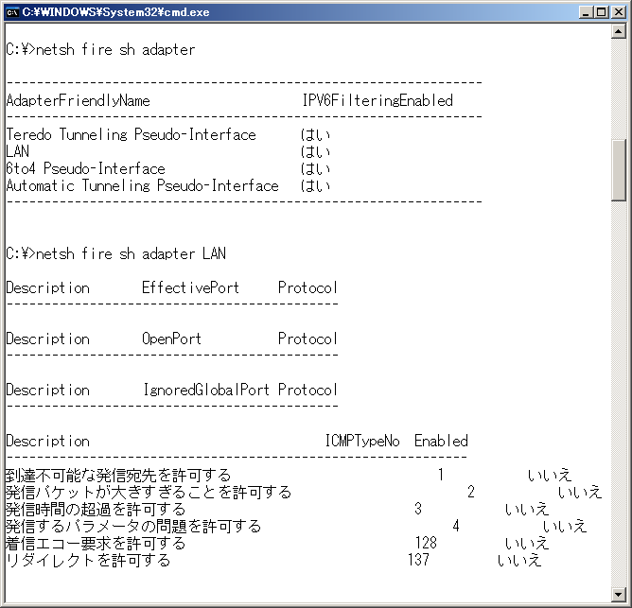The height and width of the screenshot is (608, 632).
Task: Click the scrollbar down arrow
Action: pyautogui.click(x=619, y=594)
